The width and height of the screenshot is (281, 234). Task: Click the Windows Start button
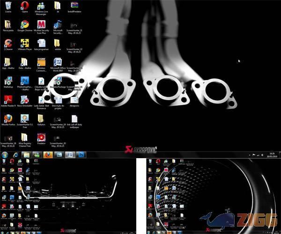pyautogui.click(x=5, y=154)
